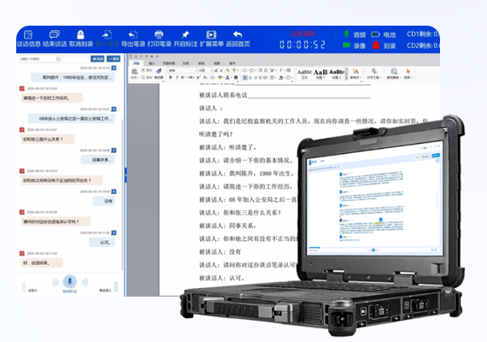Click the CD1剩余 status text
This screenshot has width=487, height=342.
[x=423, y=34]
